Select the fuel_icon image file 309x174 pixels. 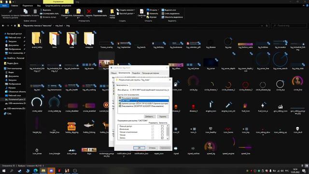pos(245,106)
